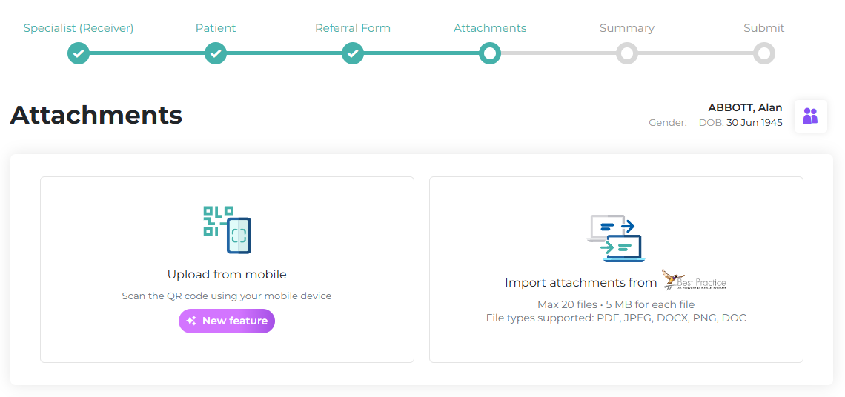This screenshot has width=845, height=397.
Task: Click the current Attachments step circle
Action: [490, 53]
